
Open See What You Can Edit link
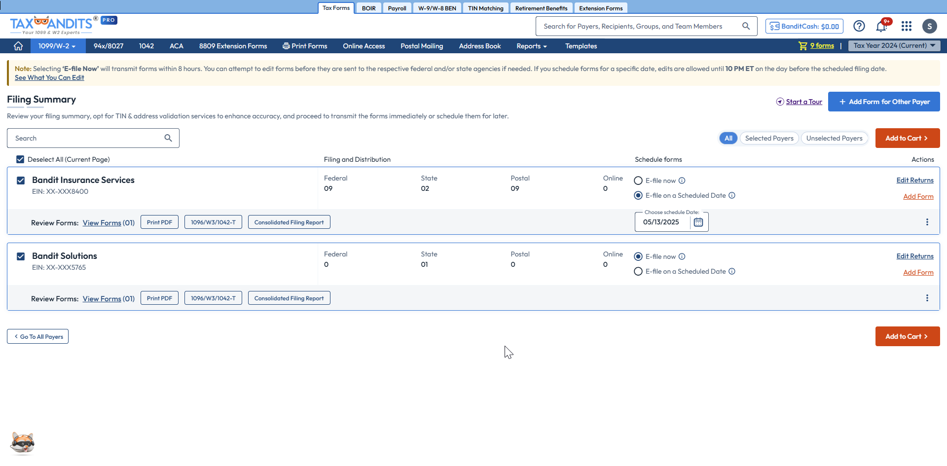49,77
